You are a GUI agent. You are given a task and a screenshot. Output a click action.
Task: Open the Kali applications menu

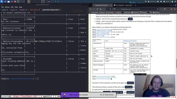click(1, 2)
